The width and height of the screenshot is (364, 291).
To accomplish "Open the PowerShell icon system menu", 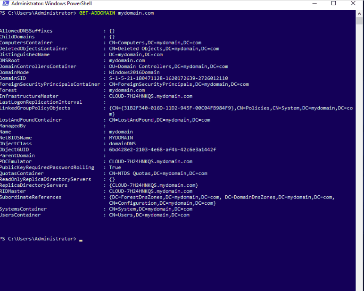I will point(5,3).
